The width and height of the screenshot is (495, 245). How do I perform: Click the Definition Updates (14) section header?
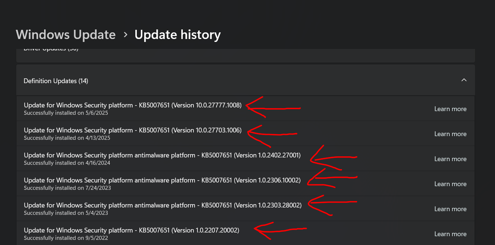click(x=56, y=81)
